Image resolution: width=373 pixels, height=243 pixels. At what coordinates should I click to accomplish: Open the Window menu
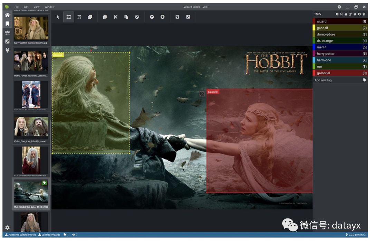click(49, 7)
